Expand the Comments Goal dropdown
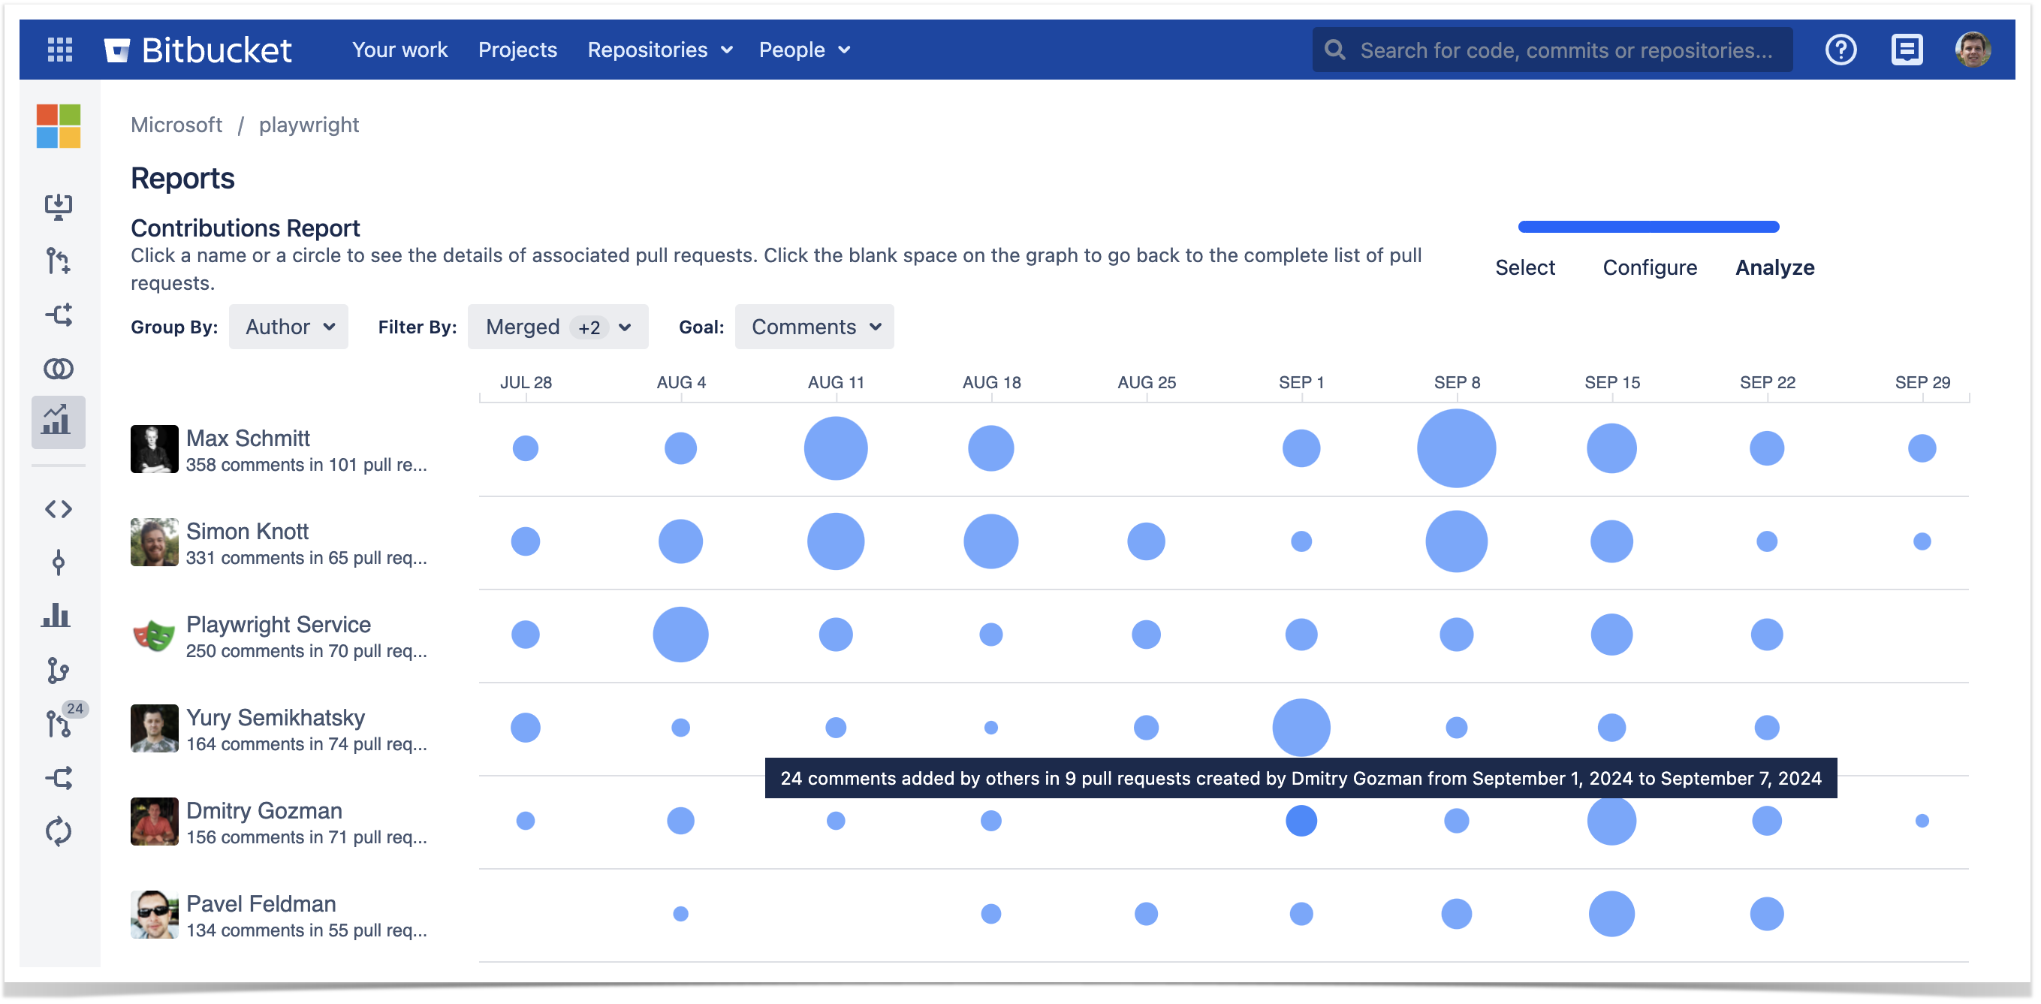This screenshot has width=2041, height=1004. click(815, 327)
